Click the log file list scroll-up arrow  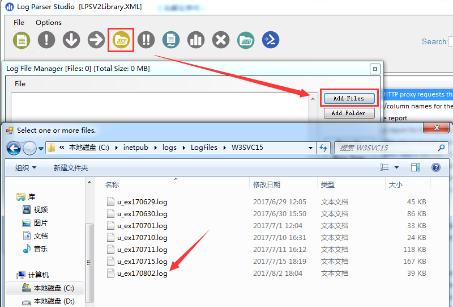coord(313,99)
